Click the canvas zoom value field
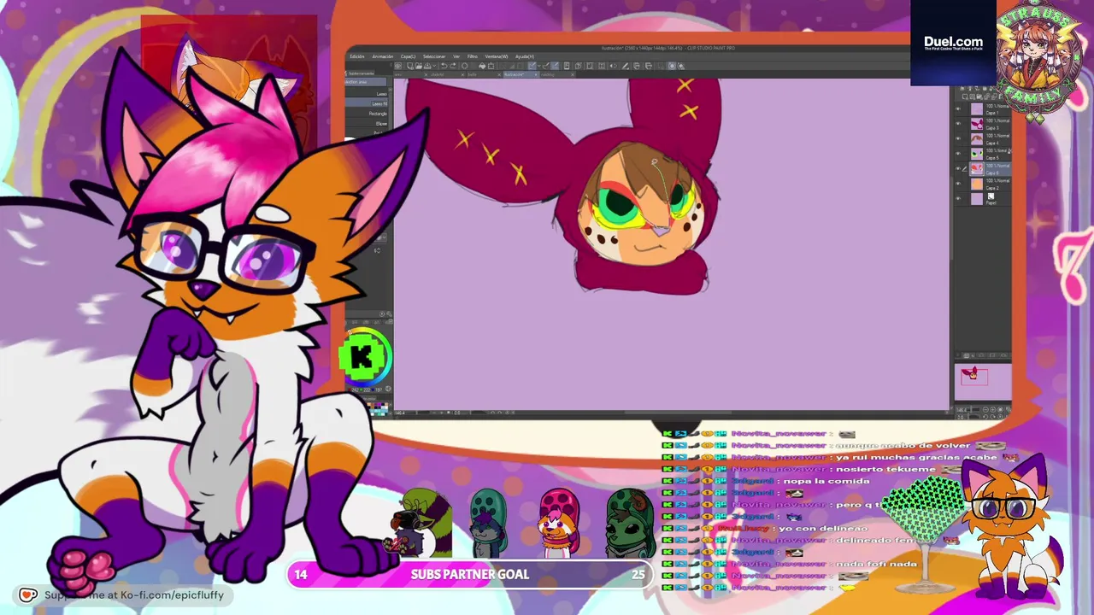Image resolution: width=1094 pixels, height=615 pixels. (x=399, y=413)
